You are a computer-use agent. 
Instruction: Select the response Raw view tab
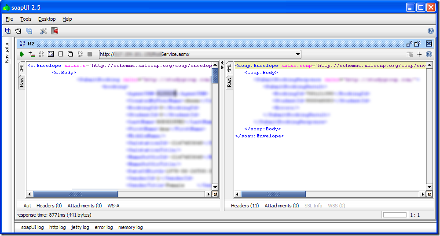[x=229, y=82]
